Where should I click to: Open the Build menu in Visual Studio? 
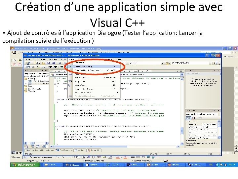tap(63, 59)
